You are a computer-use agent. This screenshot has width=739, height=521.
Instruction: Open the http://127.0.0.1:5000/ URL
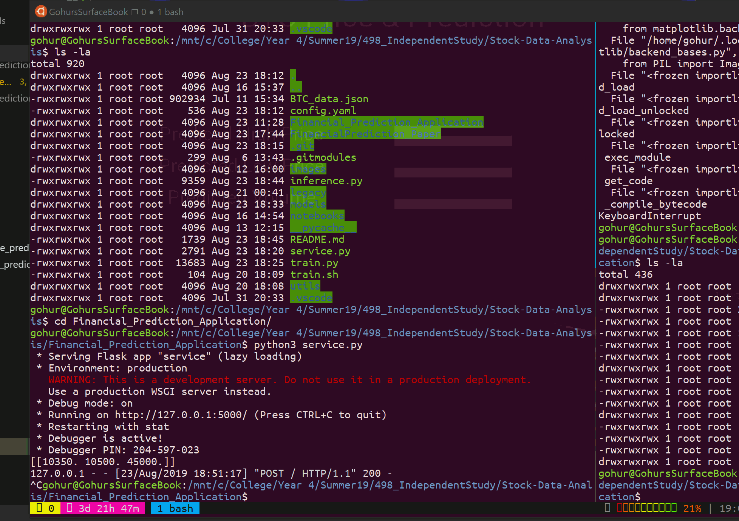click(181, 415)
